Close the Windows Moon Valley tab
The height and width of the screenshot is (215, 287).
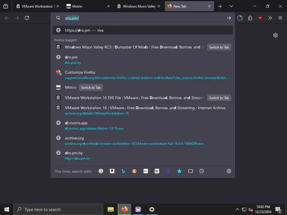[x=159, y=6]
